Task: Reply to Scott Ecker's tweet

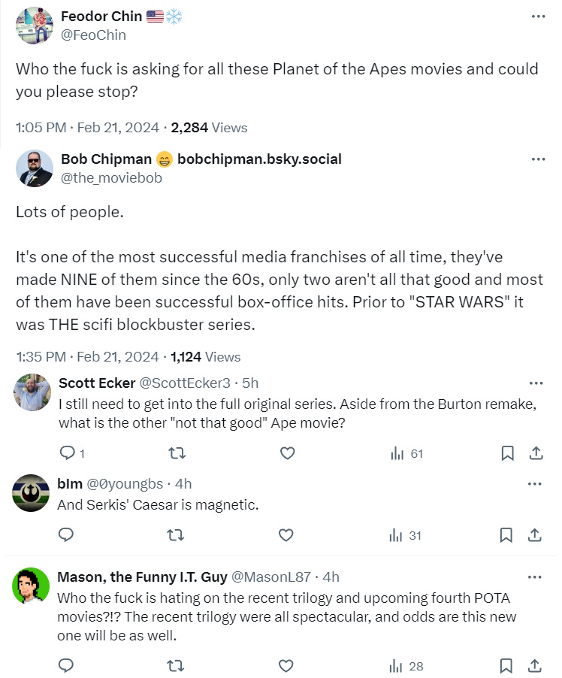Action: [67, 453]
